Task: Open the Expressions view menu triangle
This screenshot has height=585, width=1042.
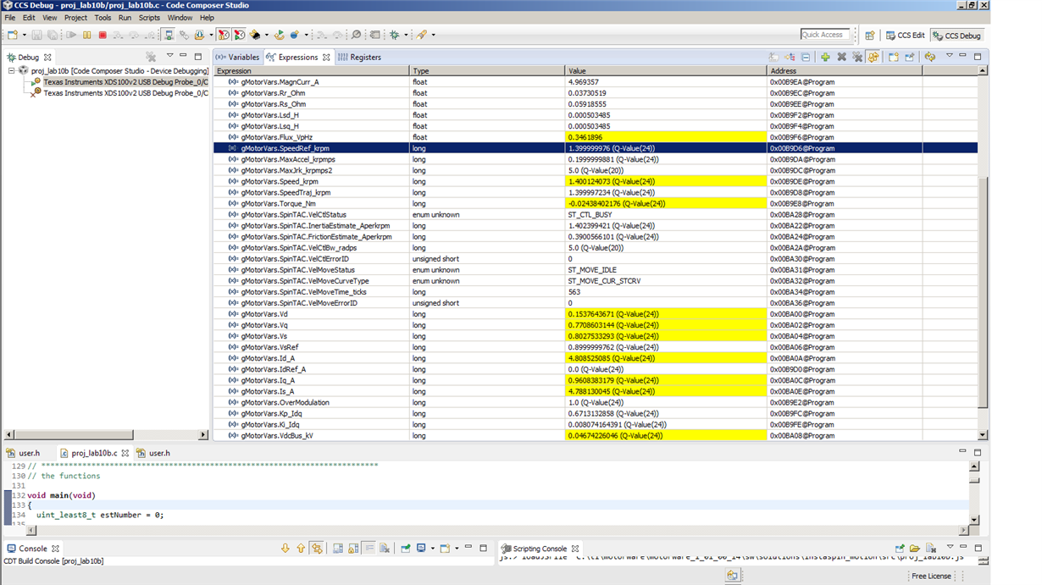Action: 950,56
